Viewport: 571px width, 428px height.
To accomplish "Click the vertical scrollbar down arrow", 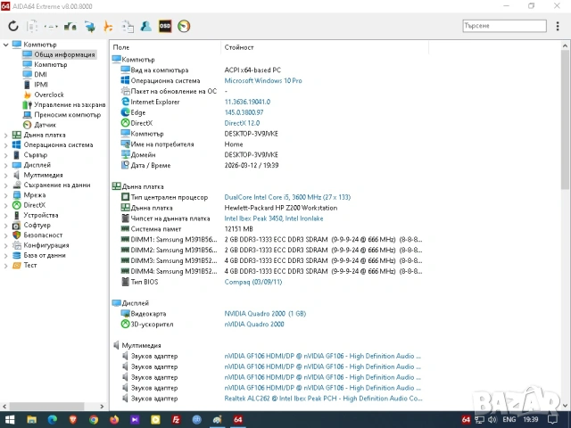I will coord(565,405).
